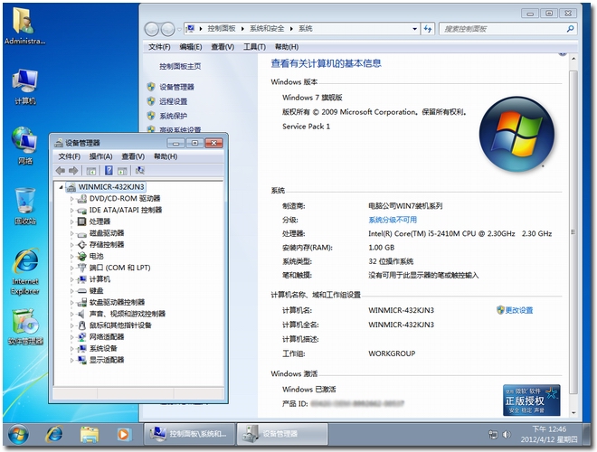Viewport: 597px width, 452px height.
Task: Open 操作(A) menu in Device Manager
Action: coord(100,156)
